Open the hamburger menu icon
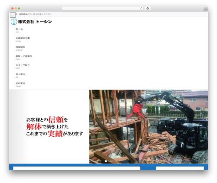217x183 pixels. coord(13,15)
